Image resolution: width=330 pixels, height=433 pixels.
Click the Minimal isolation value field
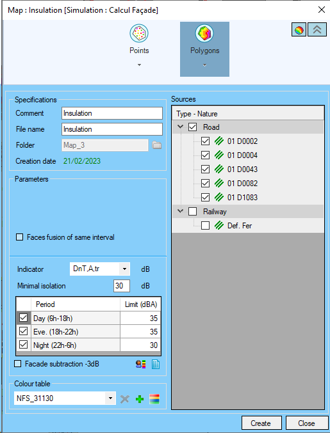(122, 285)
